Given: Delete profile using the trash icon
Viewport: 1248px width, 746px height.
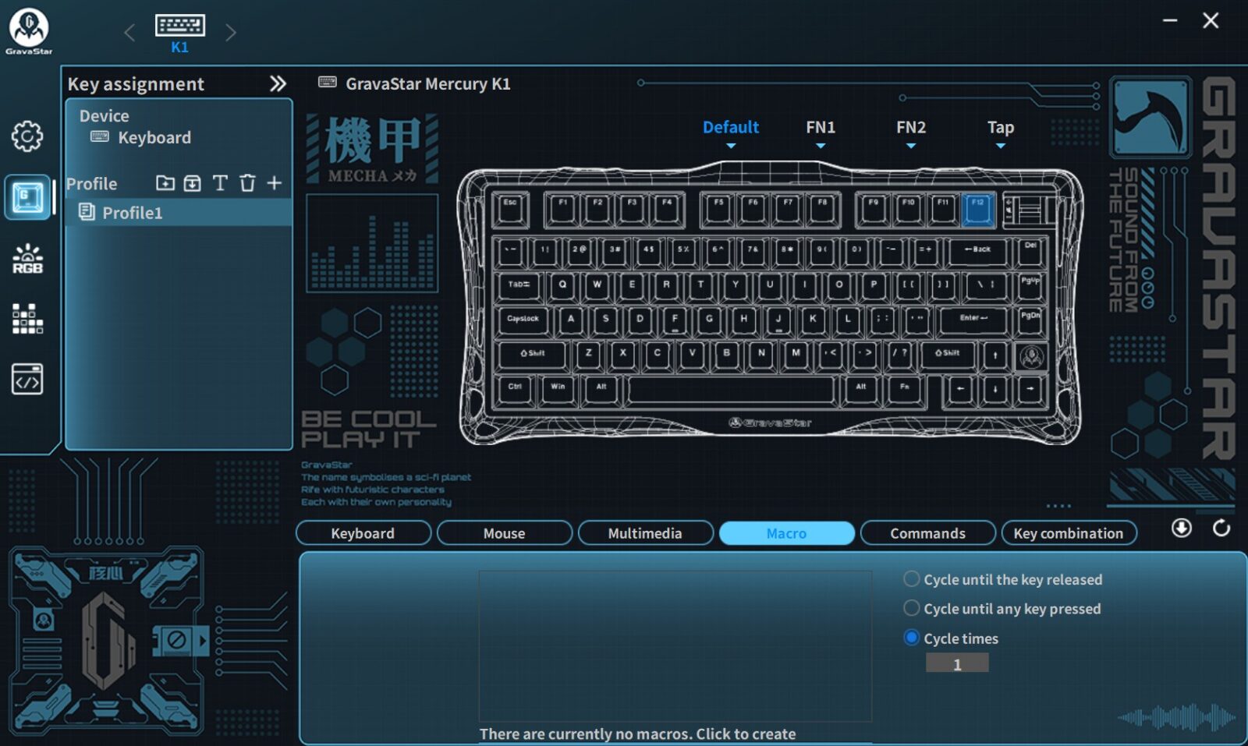Looking at the screenshot, I should pos(247,183).
